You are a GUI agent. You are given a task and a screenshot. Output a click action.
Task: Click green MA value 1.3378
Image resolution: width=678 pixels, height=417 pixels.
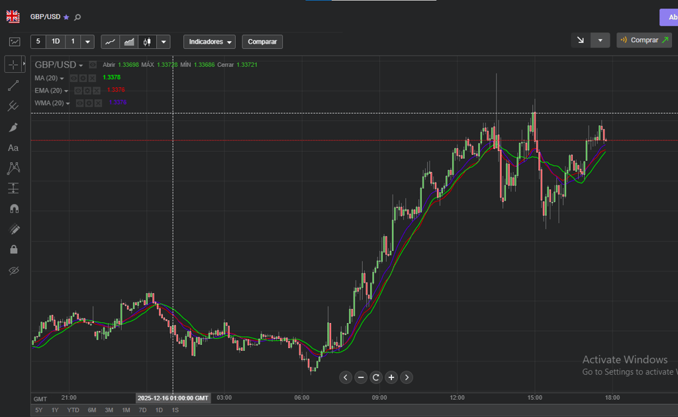[111, 77]
